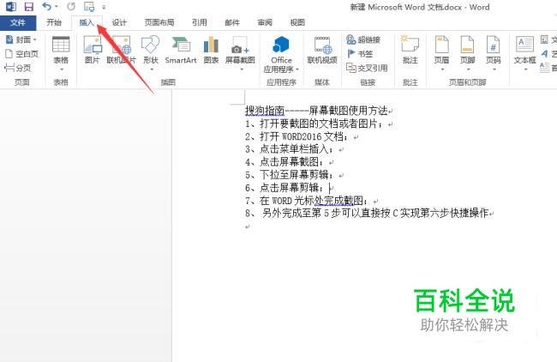This screenshot has width=557, height=362.
Task: Add a 批注 comment
Action: coord(410,50)
